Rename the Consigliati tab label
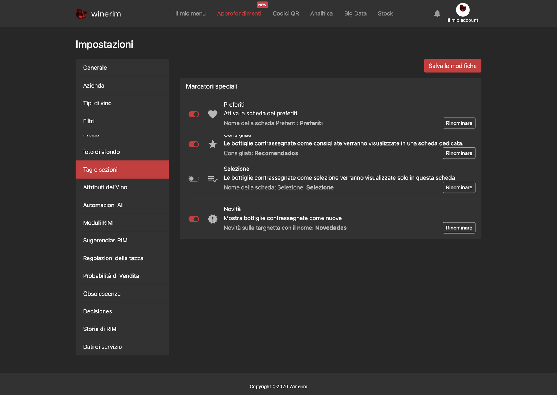 (x=459, y=153)
